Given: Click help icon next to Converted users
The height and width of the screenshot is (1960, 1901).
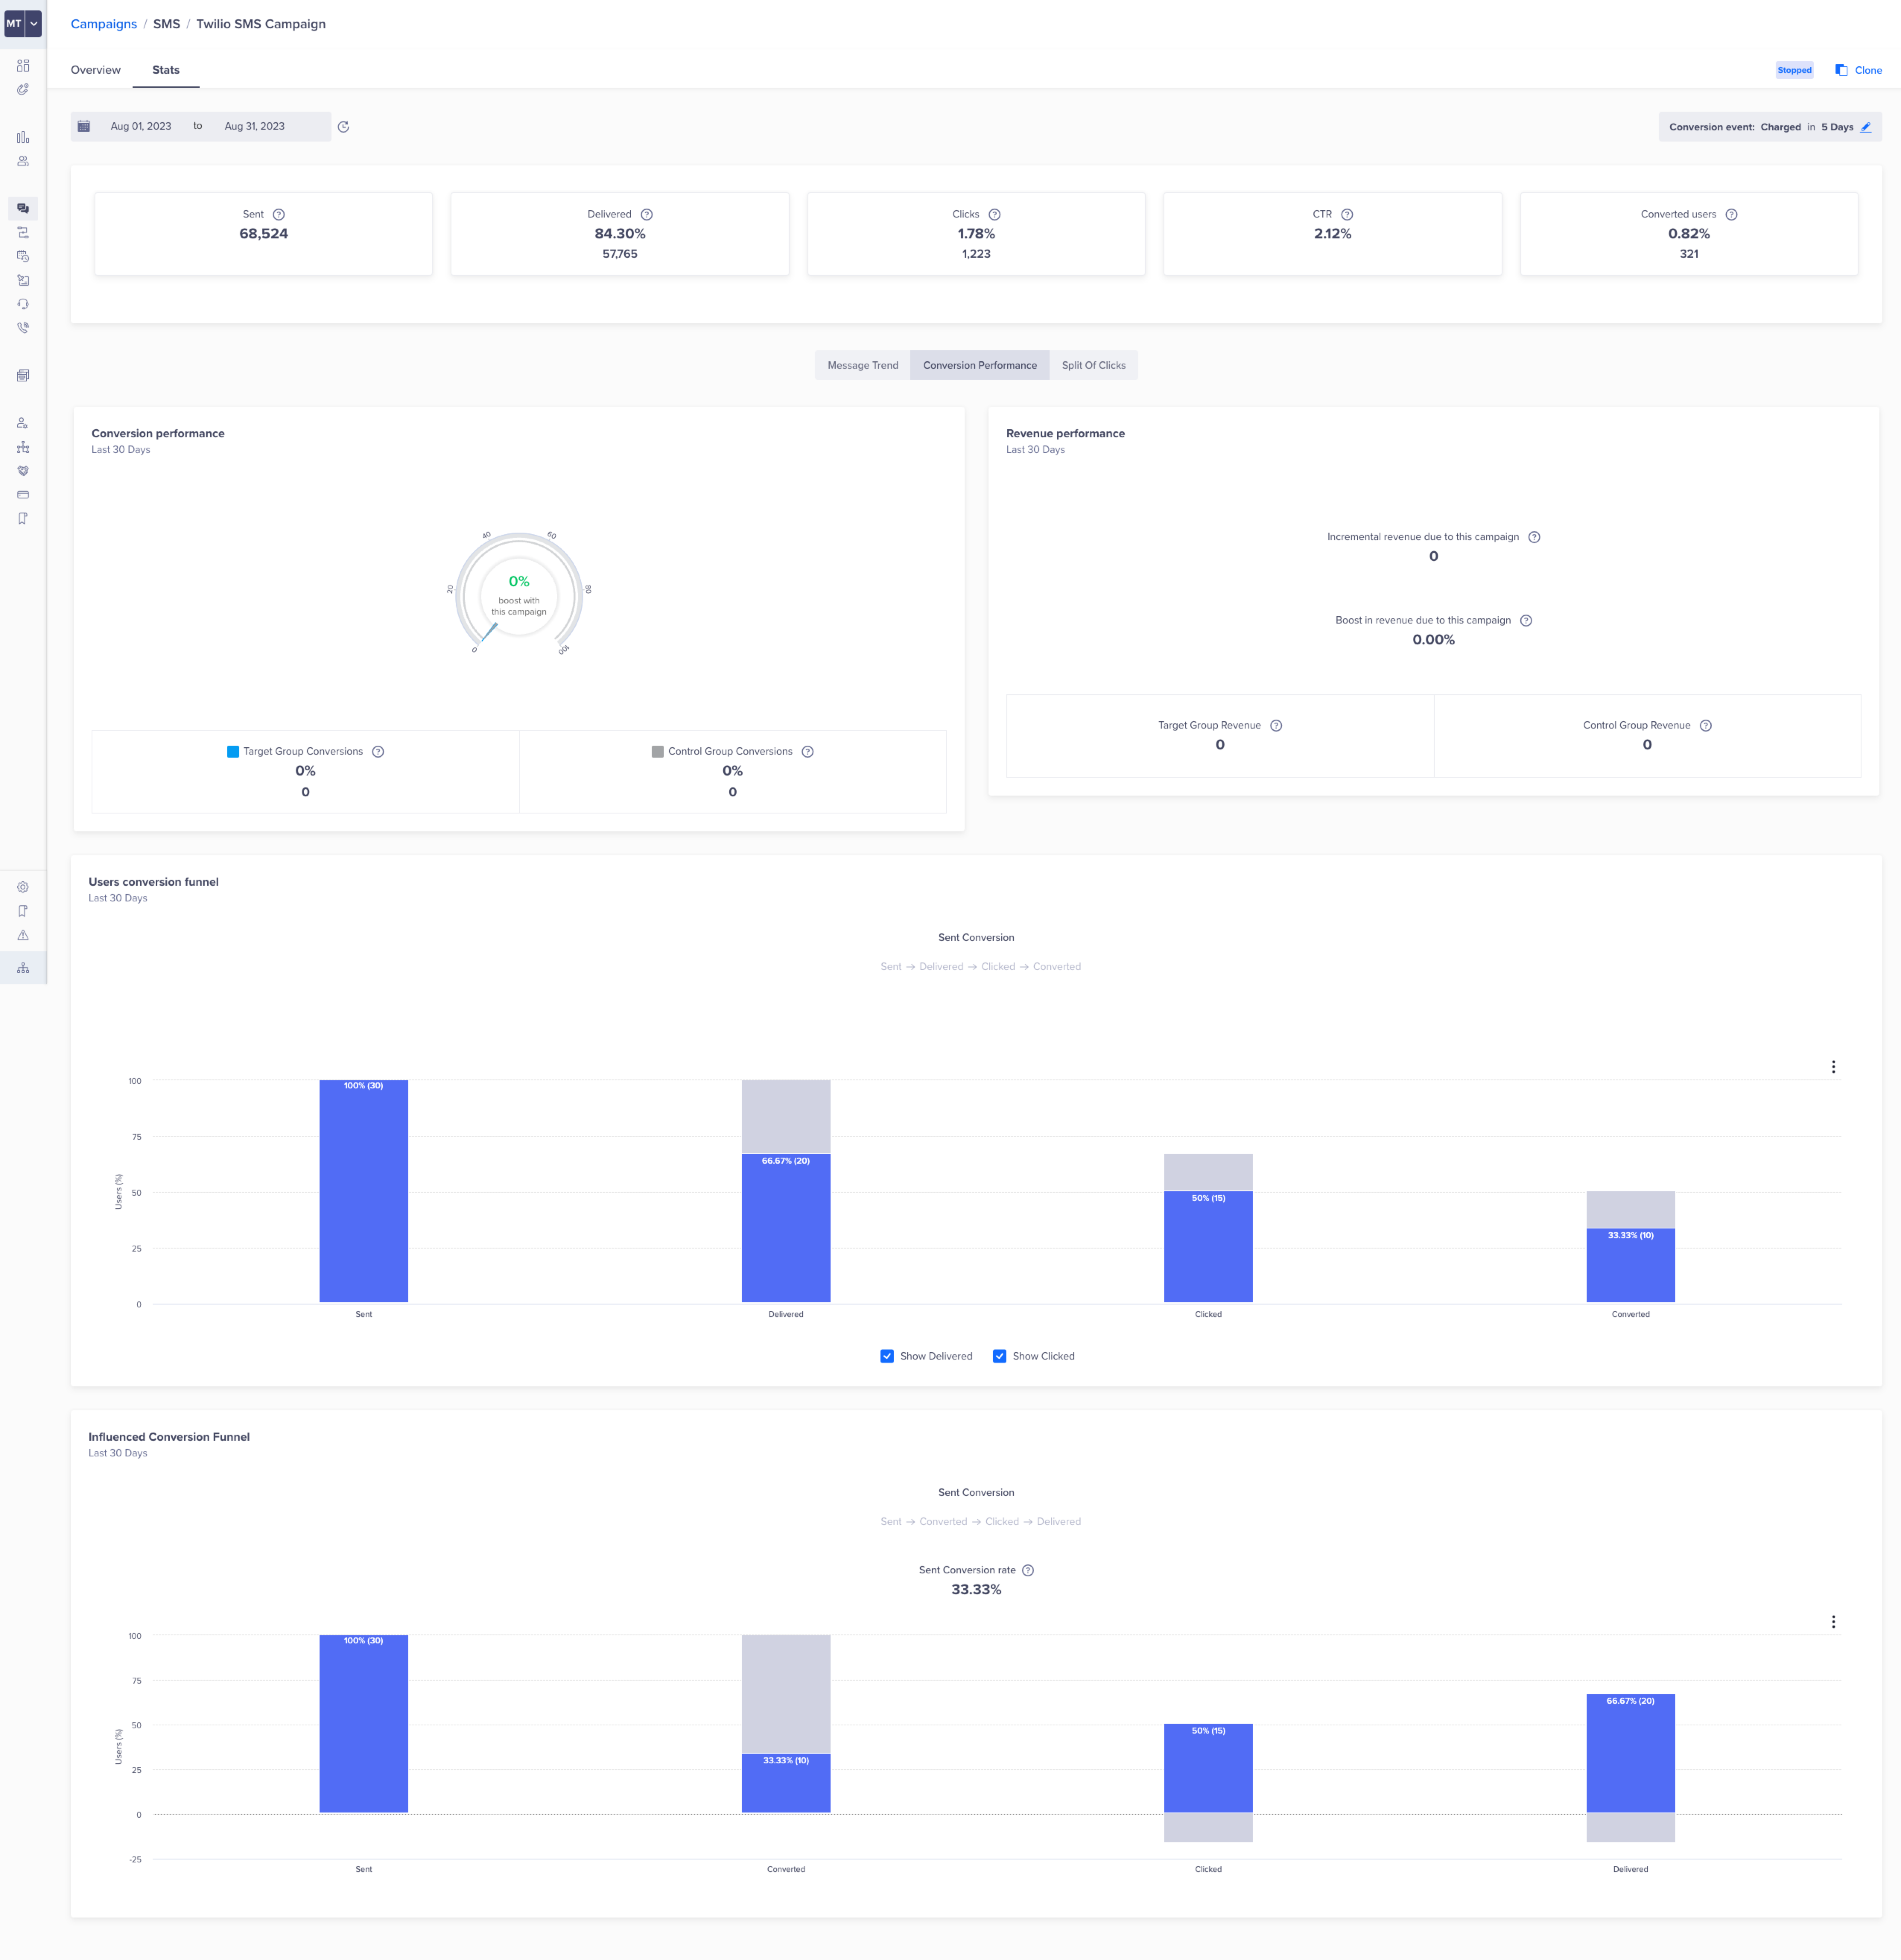Looking at the screenshot, I should pyautogui.click(x=1731, y=215).
